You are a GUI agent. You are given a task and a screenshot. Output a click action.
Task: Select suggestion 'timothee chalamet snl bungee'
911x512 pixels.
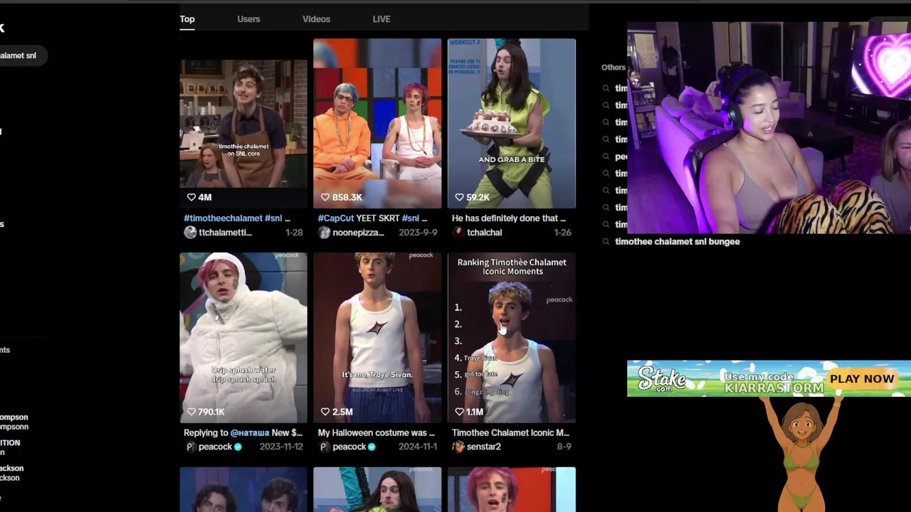click(x=677, y=242)
